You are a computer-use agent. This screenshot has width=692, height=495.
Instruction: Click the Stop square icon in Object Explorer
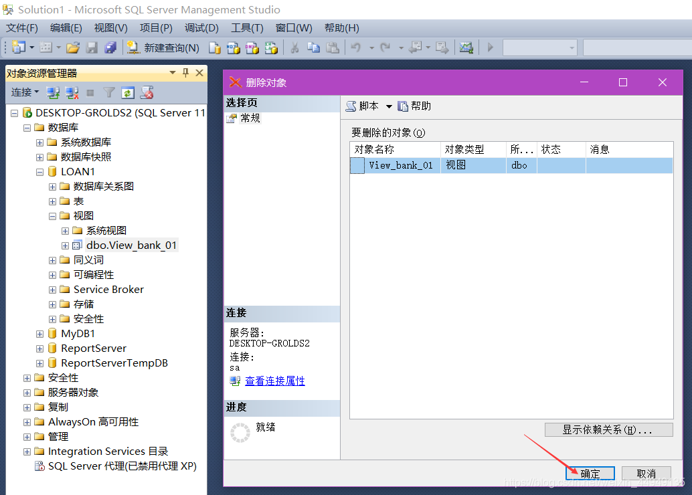(x=90, y=93)
